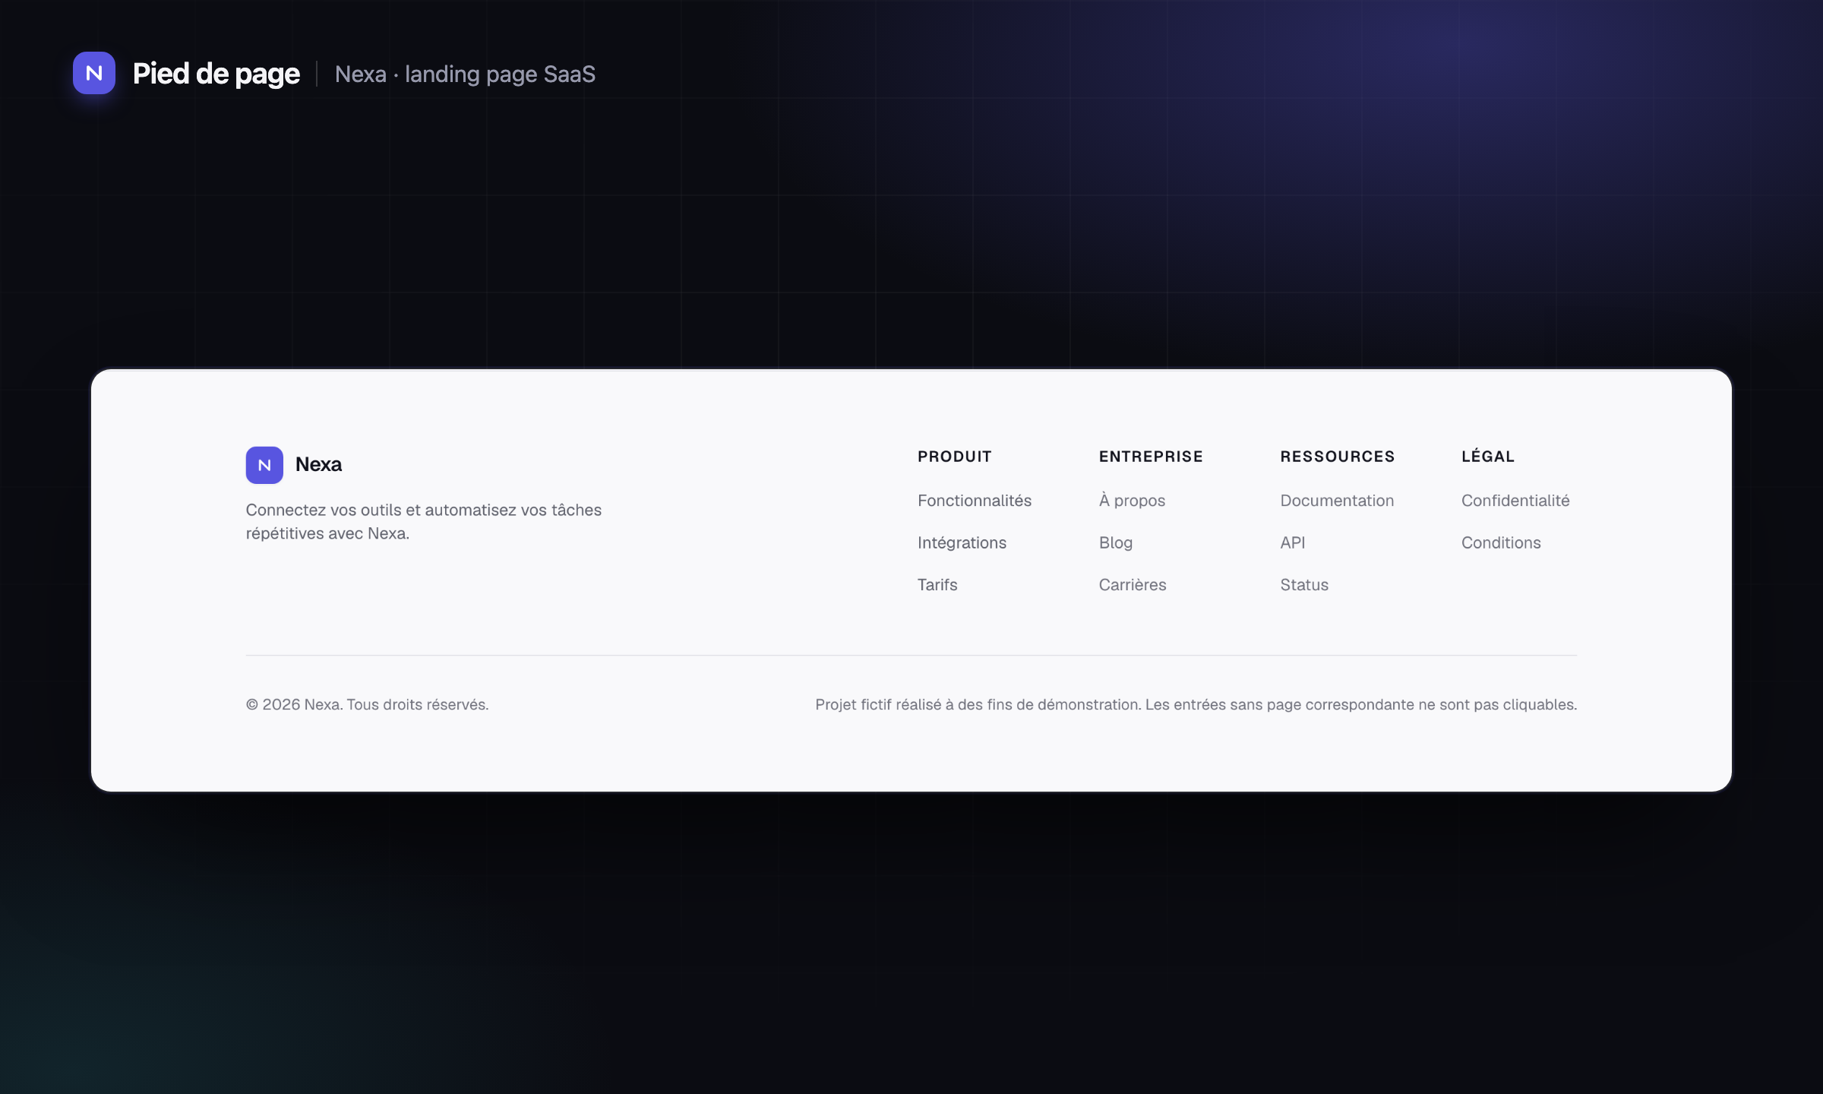Click the PRODUIT column heading
This screenshot has width=1823, height=1094.
(955, 457)
